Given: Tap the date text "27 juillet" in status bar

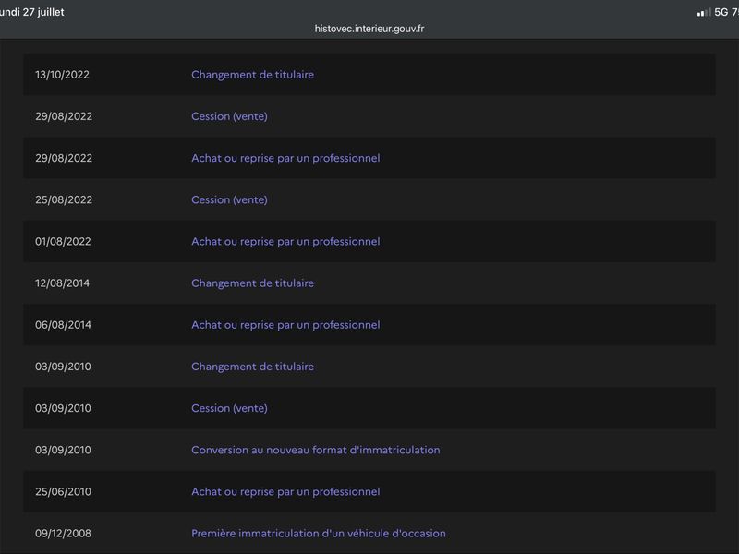Looking at the screenshot, I should 43,12.
